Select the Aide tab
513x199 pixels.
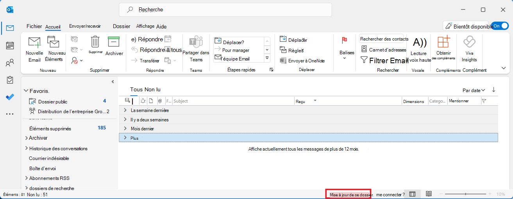[x=161, y=27]
